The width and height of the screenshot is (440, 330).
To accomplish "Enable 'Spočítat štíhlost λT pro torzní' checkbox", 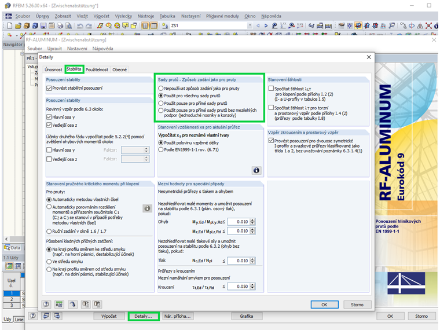I will point(271,108).
